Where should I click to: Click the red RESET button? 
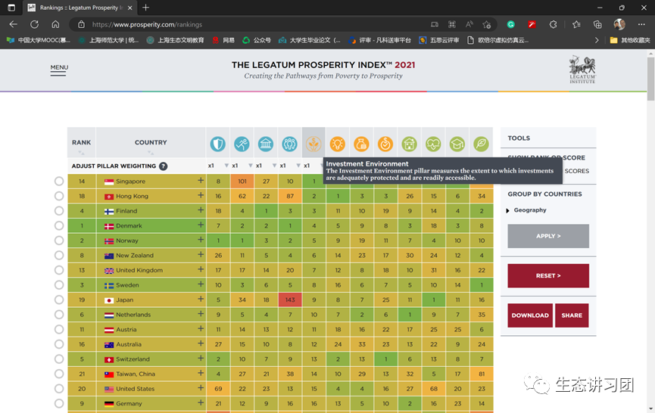pyautogui.click(x=548, y=276)
